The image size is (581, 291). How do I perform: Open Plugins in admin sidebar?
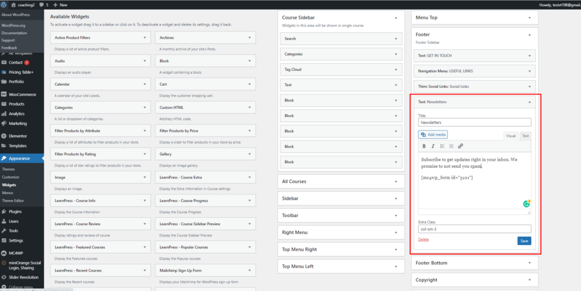pyautogui.click(x=15, y=212)
